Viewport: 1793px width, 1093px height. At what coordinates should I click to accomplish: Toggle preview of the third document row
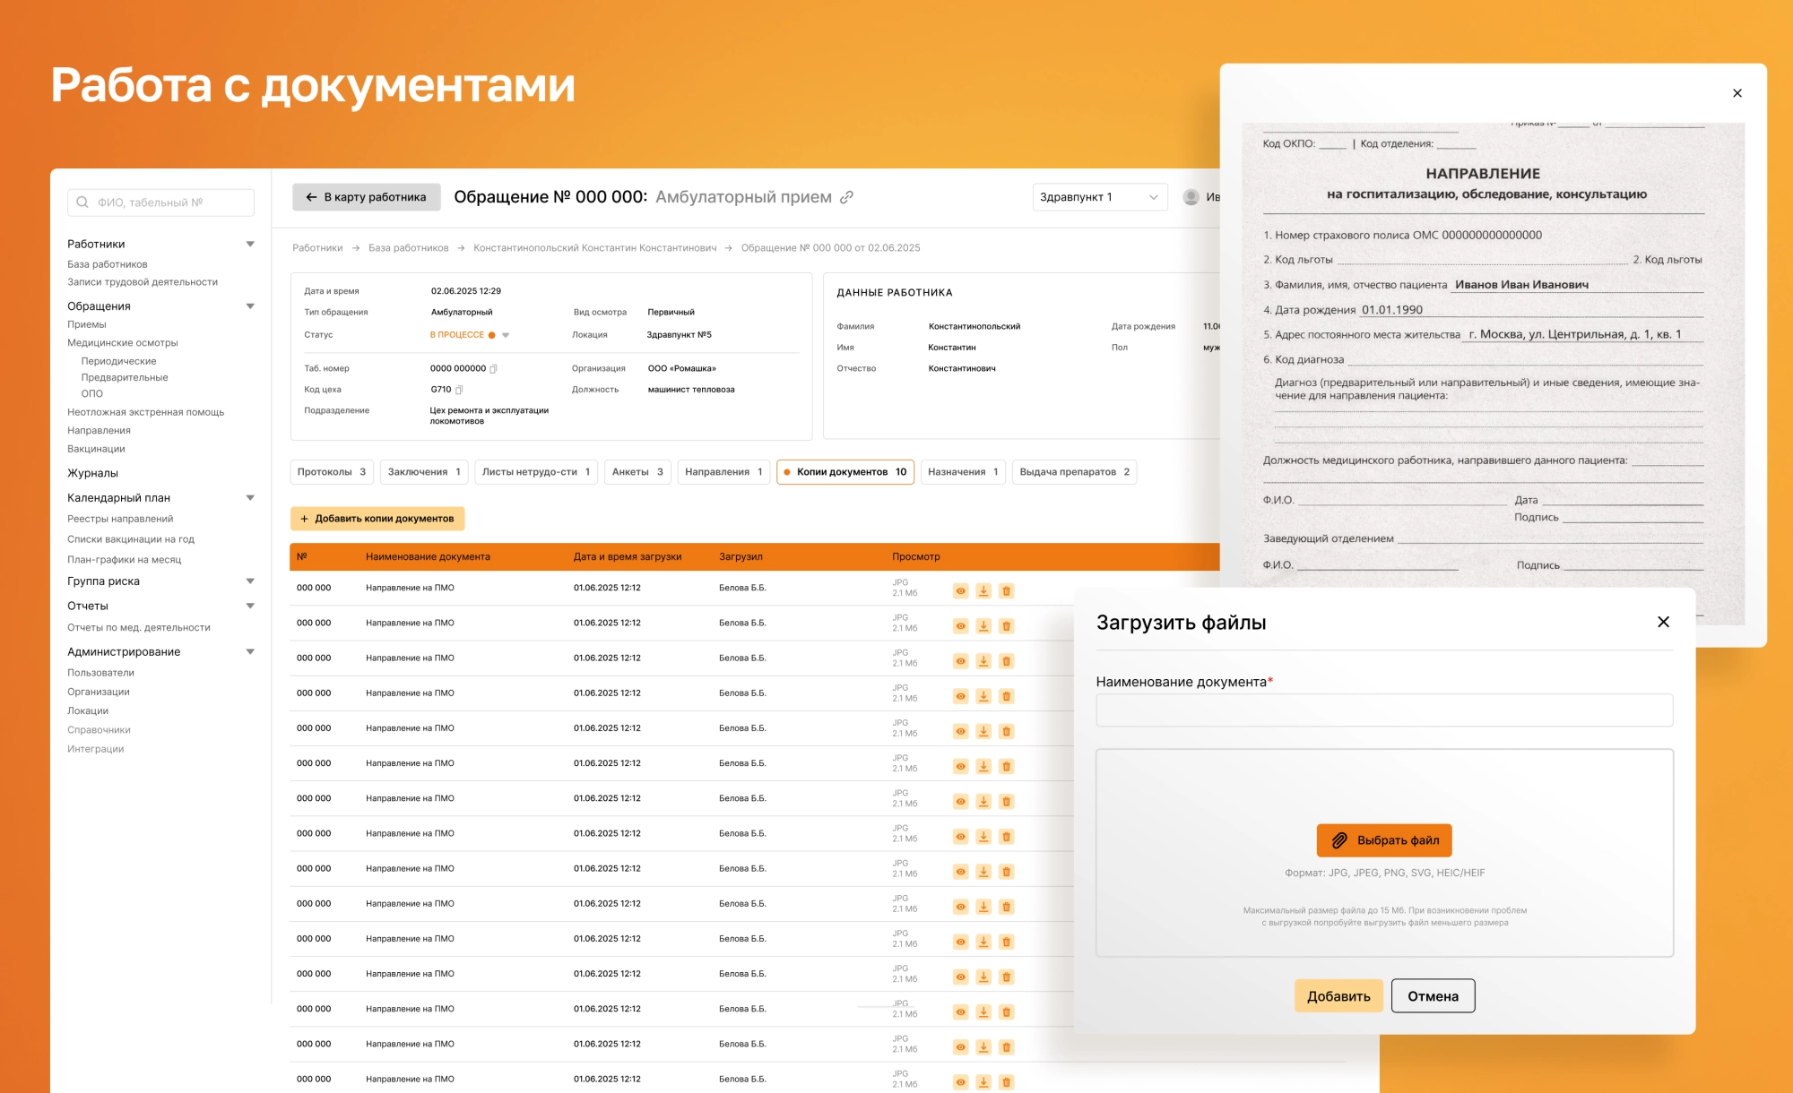[960, 660]
